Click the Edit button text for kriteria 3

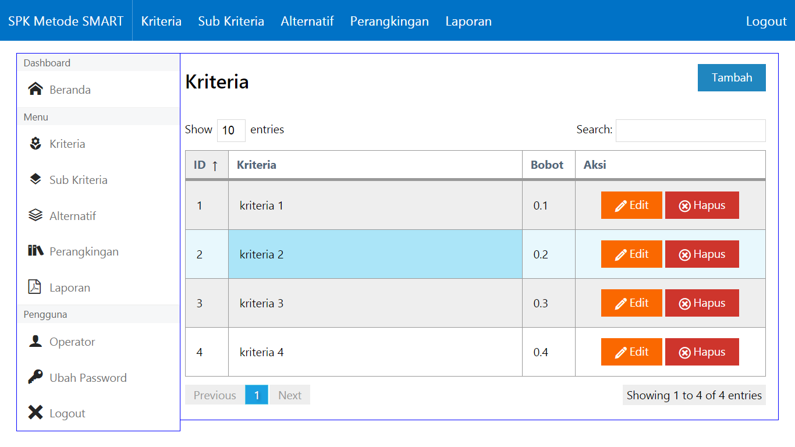point(639,303)
